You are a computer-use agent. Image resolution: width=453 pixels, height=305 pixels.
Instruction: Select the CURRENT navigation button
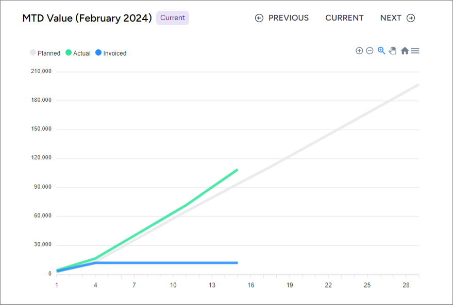pyautogui.click(x=344, y=18)
